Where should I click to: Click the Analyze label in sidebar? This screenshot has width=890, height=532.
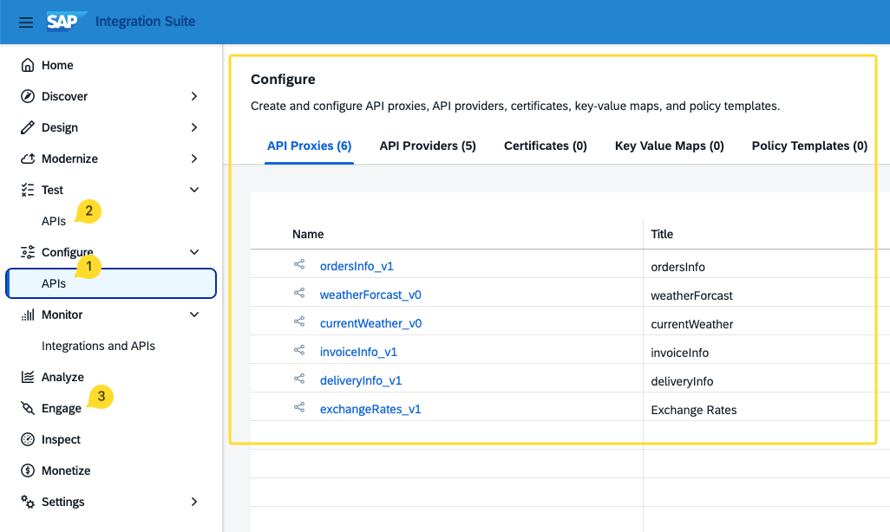pos(62,377)
